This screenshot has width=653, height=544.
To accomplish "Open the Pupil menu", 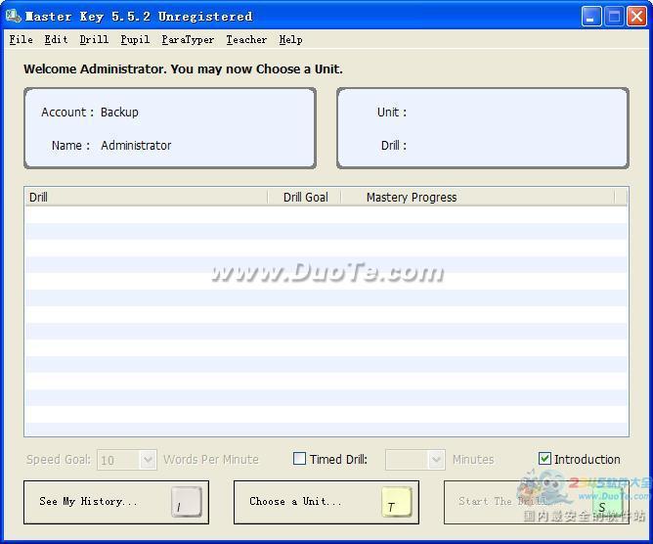I will point(135,40).
